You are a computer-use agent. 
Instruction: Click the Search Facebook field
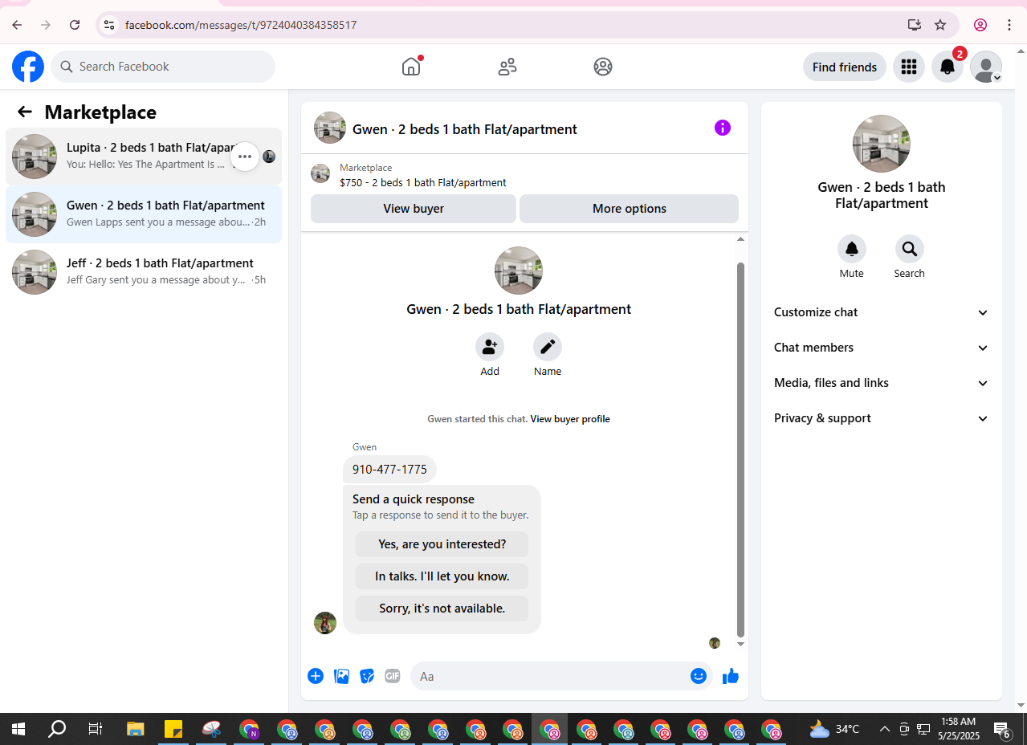tap(163, 67)
